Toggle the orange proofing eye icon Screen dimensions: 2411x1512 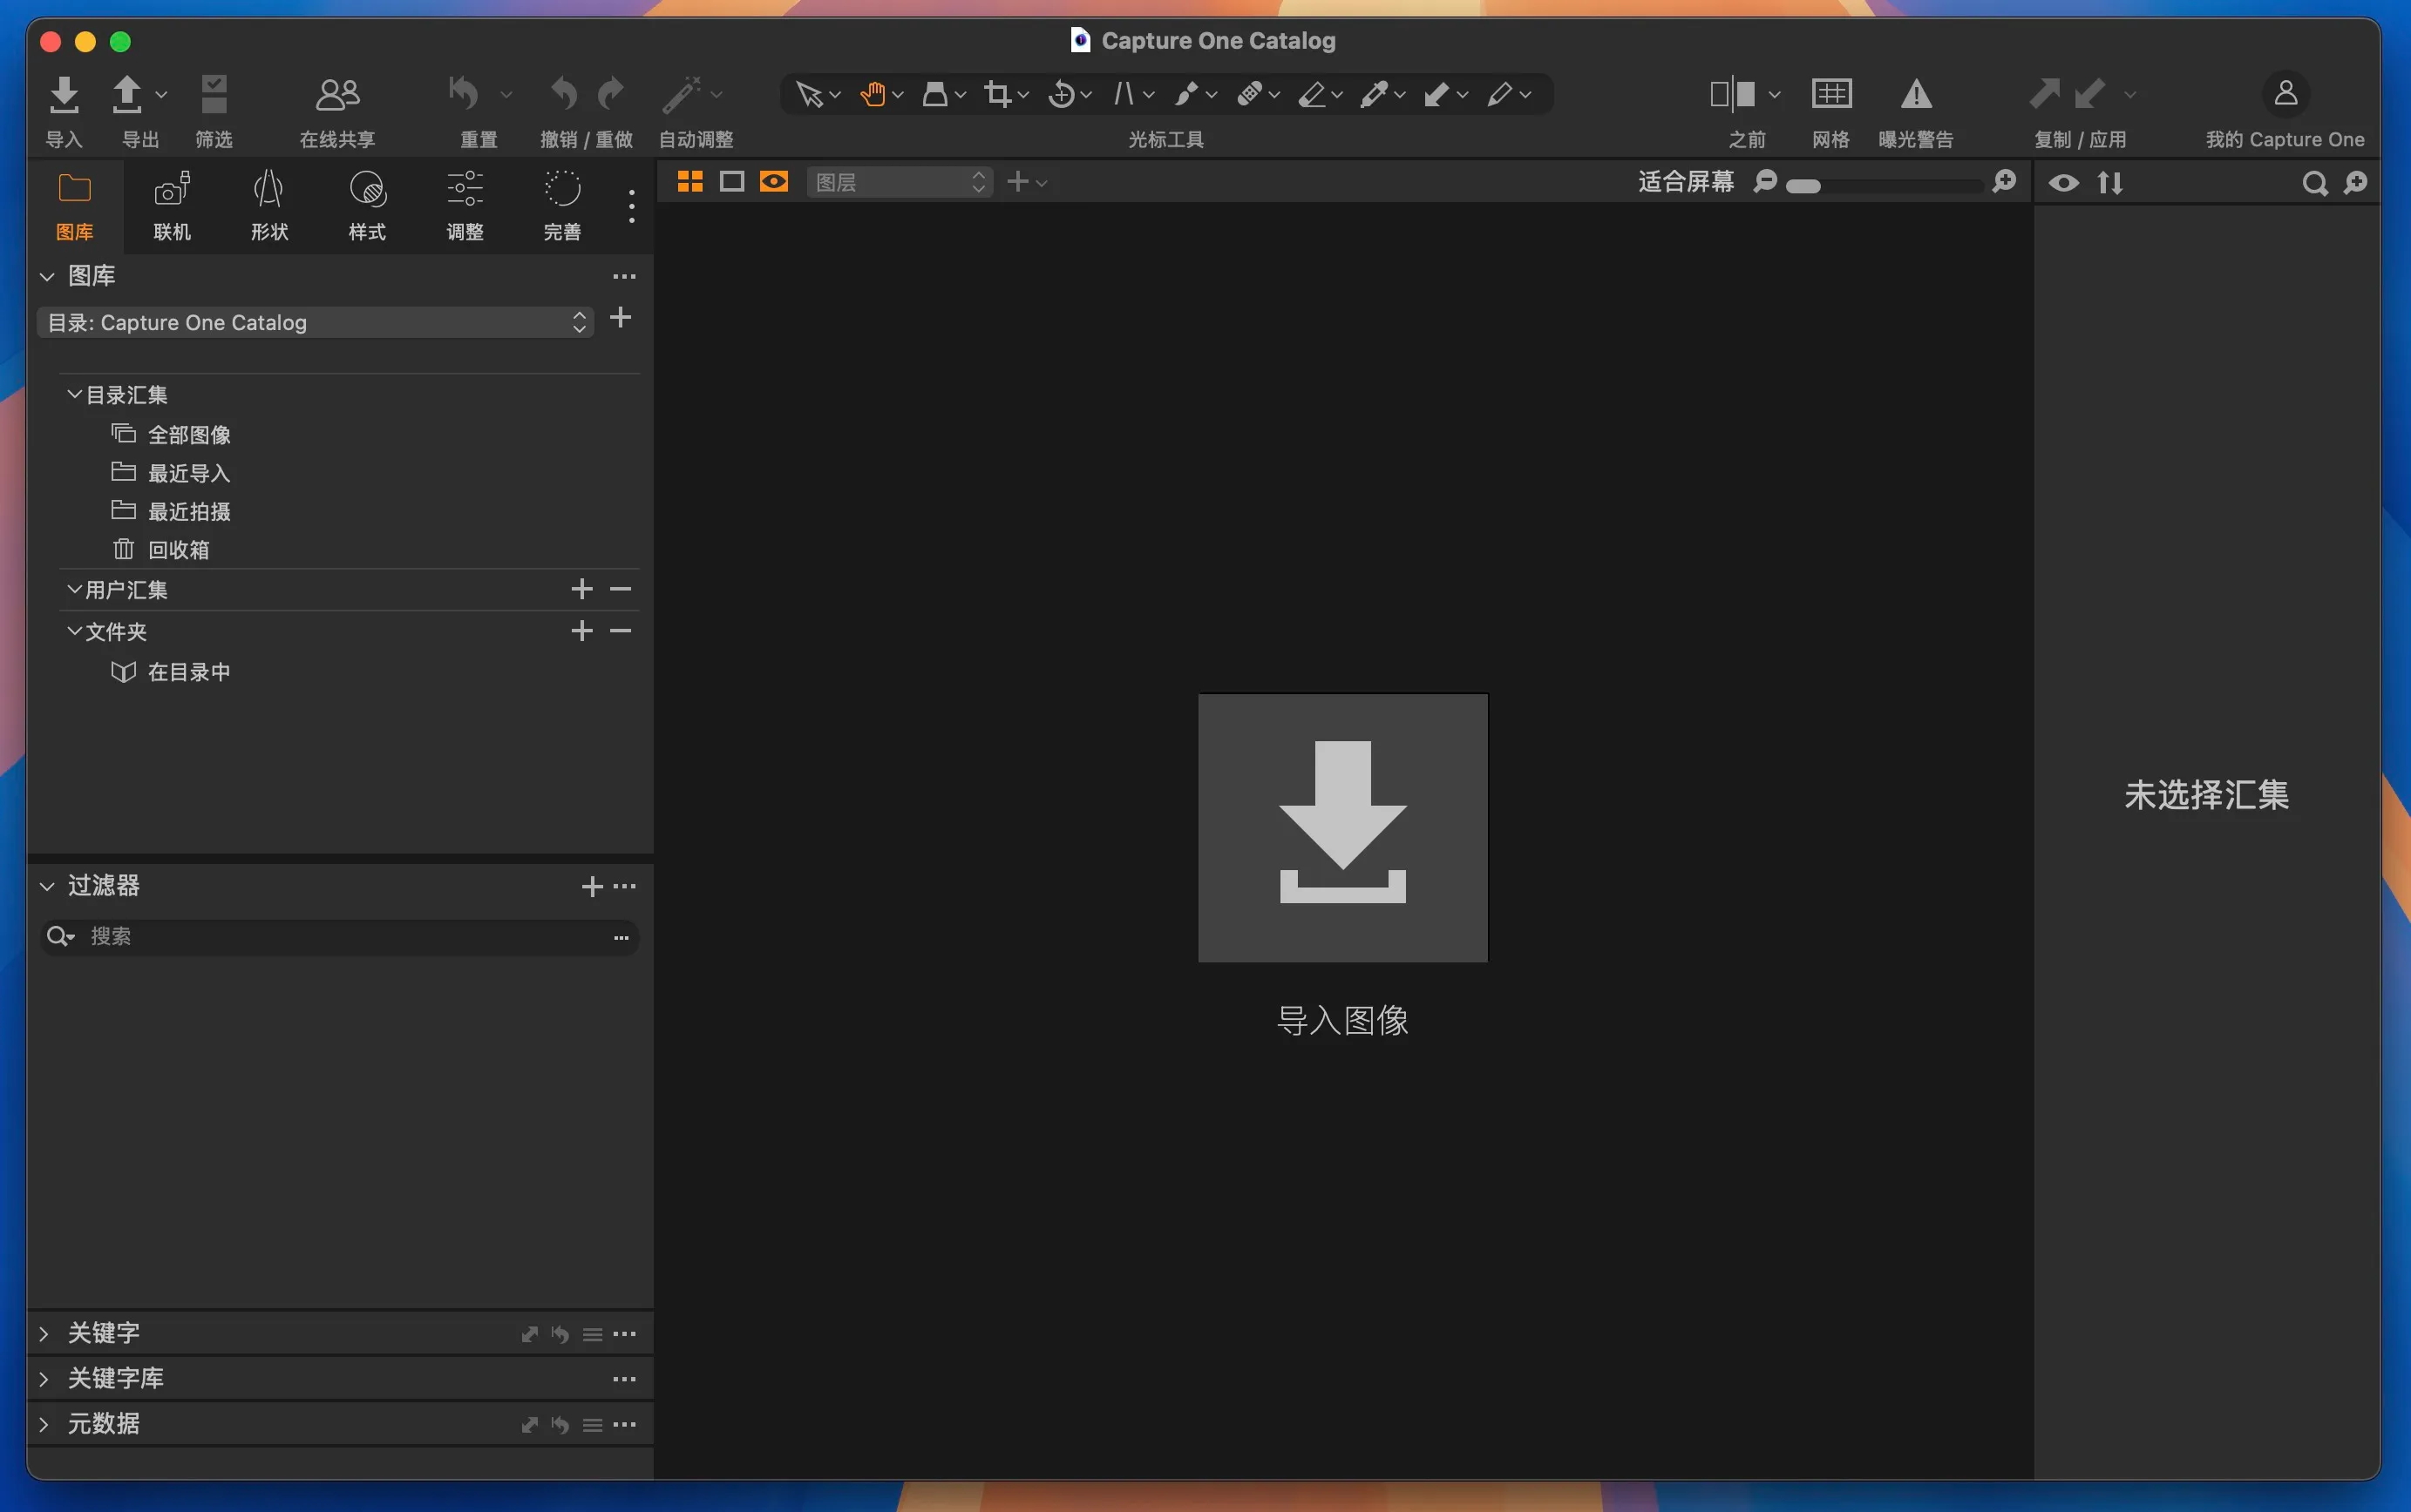(x=774, y=182)
